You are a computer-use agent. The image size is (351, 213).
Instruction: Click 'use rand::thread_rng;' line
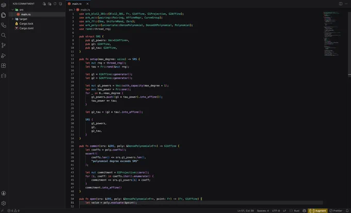click(x=95, y=29)
